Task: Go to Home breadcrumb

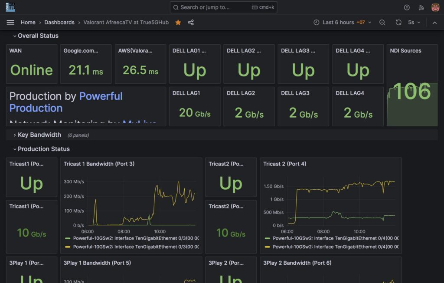Action: [28, 23]
